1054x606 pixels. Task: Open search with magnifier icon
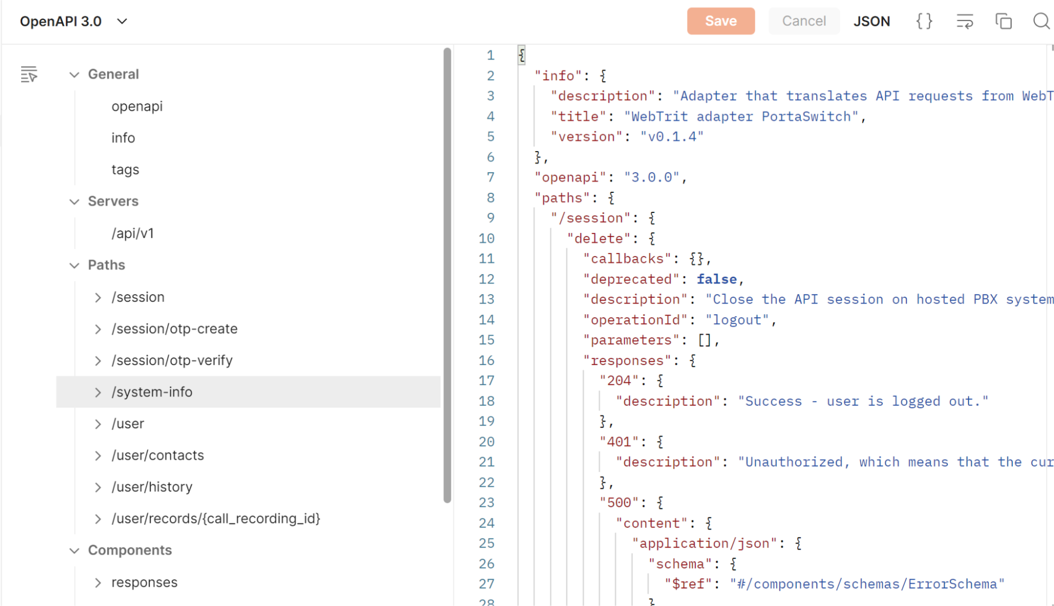coord(1041,21)
